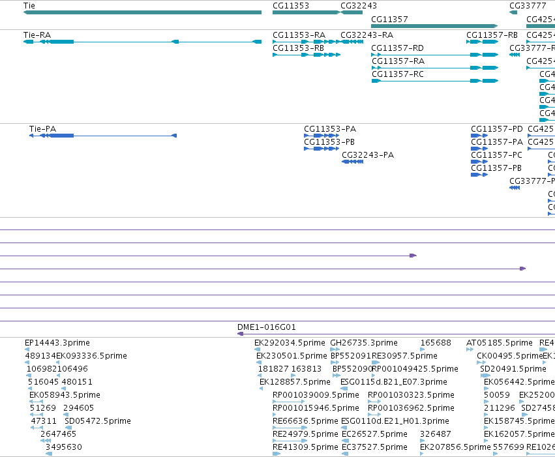Viewport: 555px width, 457px height.
Task: Select transcript label CG11353-RB
Action: 299,48
